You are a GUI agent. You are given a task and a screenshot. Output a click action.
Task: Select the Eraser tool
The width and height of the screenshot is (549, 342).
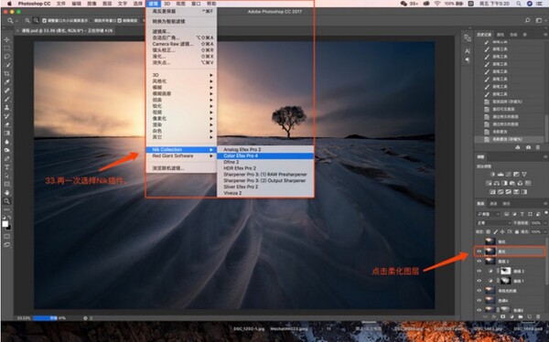[6, 124]
